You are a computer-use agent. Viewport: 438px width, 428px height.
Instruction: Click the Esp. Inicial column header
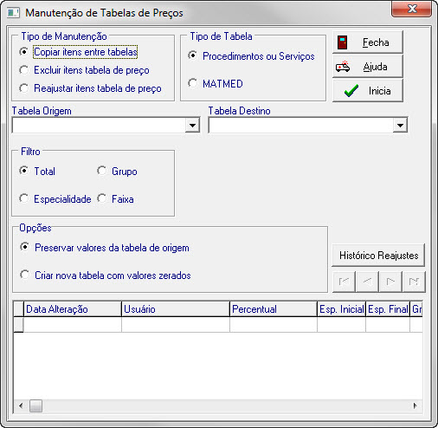[341, 309]
